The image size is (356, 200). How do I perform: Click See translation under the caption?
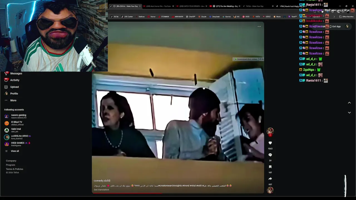[x=101, y=190]
